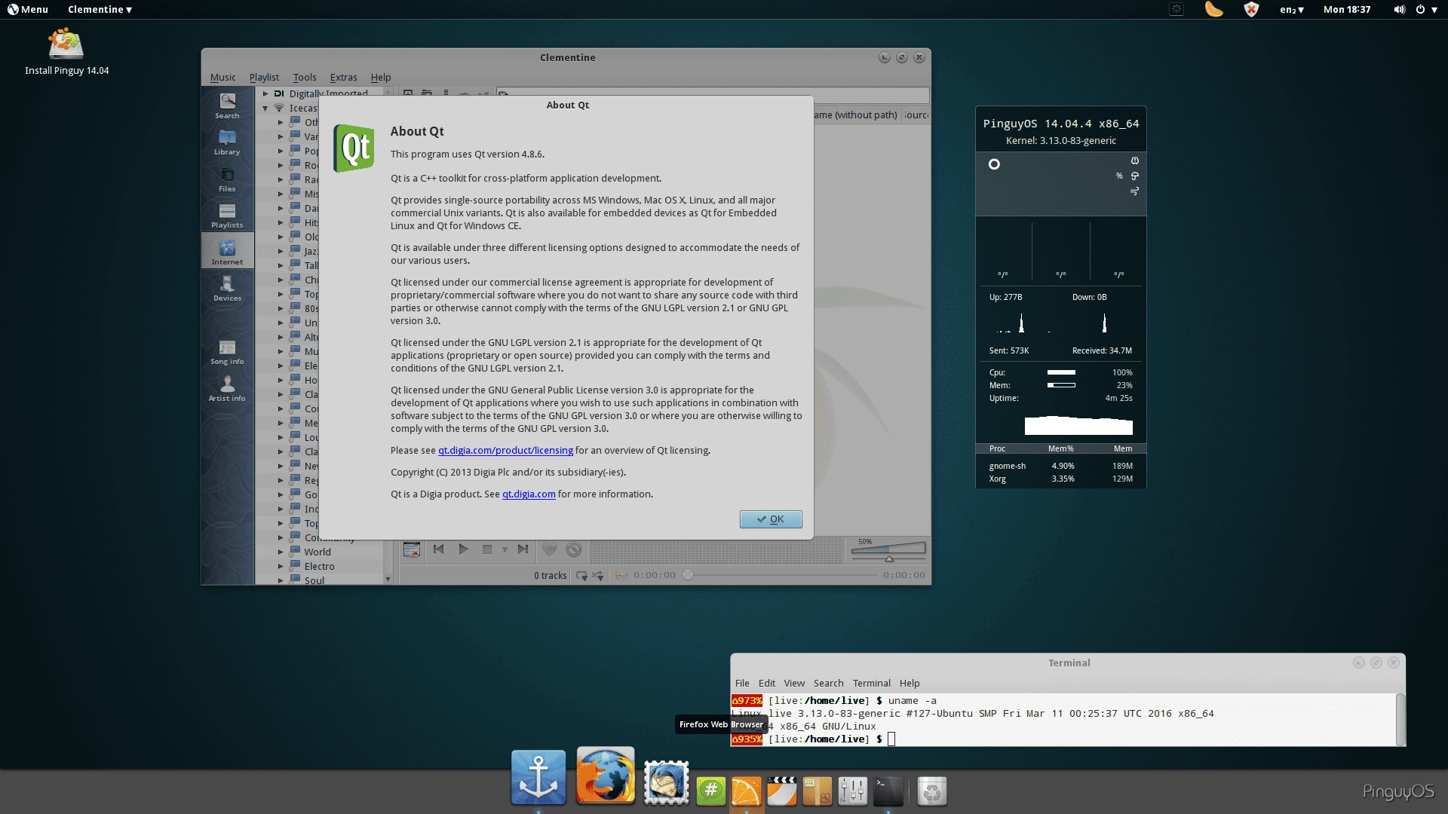Open the en keyboard layout dropdown
Screen dimensions: 1448x814
(1291, 9)
